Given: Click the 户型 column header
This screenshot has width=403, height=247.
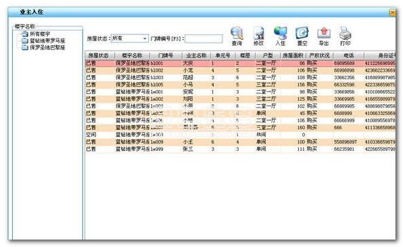Looking at the screenshot, I should (268, 55).
